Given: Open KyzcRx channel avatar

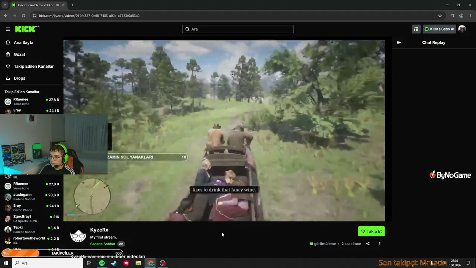Looking at the screenshot, I should [x=78, y=235].
